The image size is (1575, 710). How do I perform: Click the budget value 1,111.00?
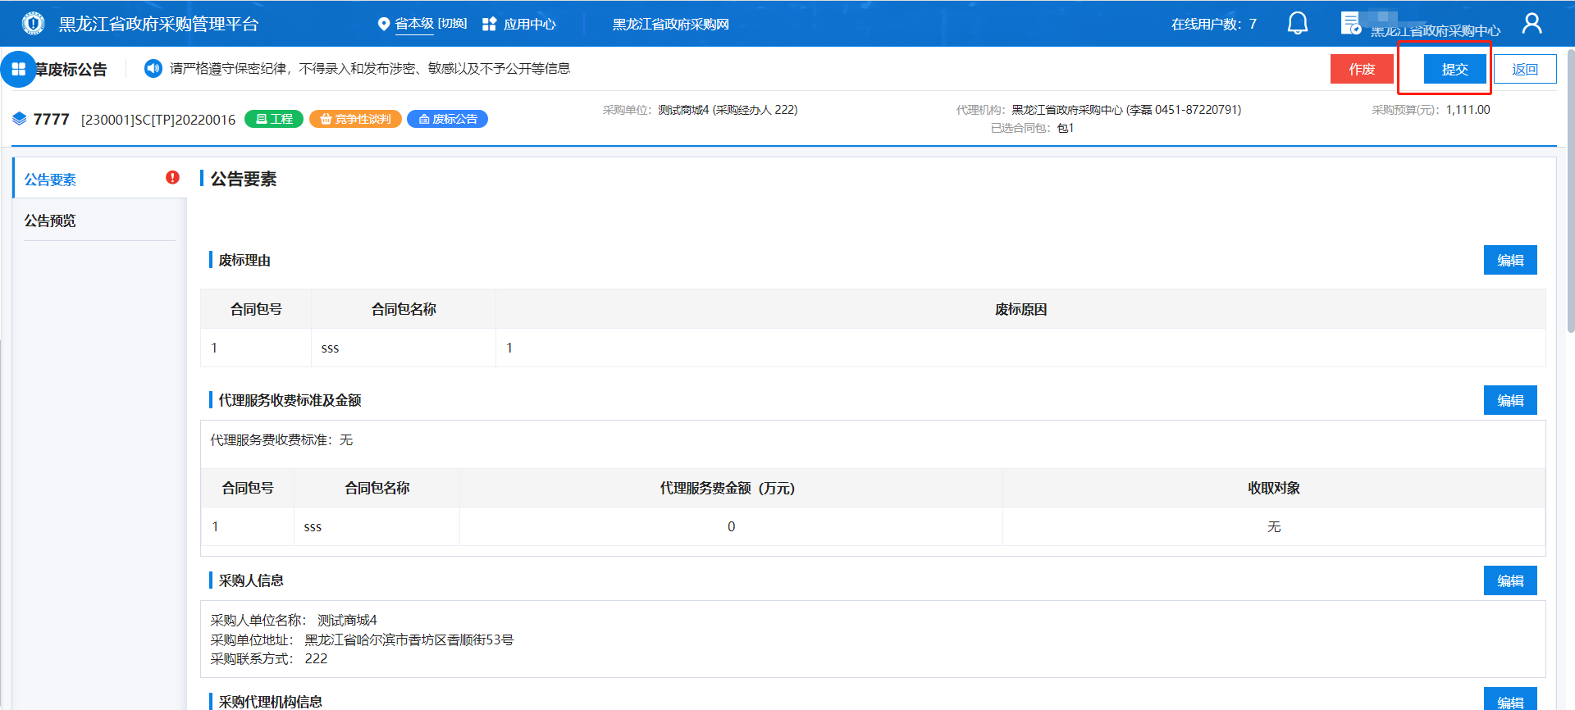(x=1468, y=110)
